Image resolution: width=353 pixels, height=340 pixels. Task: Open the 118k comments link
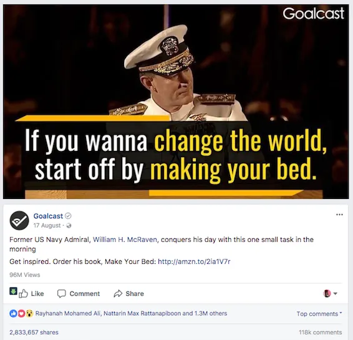click(x=321, y=333)
